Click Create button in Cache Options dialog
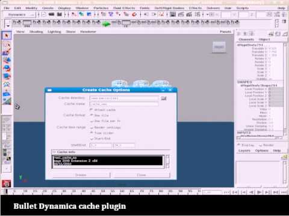Screen dimensions: 289x216 [81, 175]
